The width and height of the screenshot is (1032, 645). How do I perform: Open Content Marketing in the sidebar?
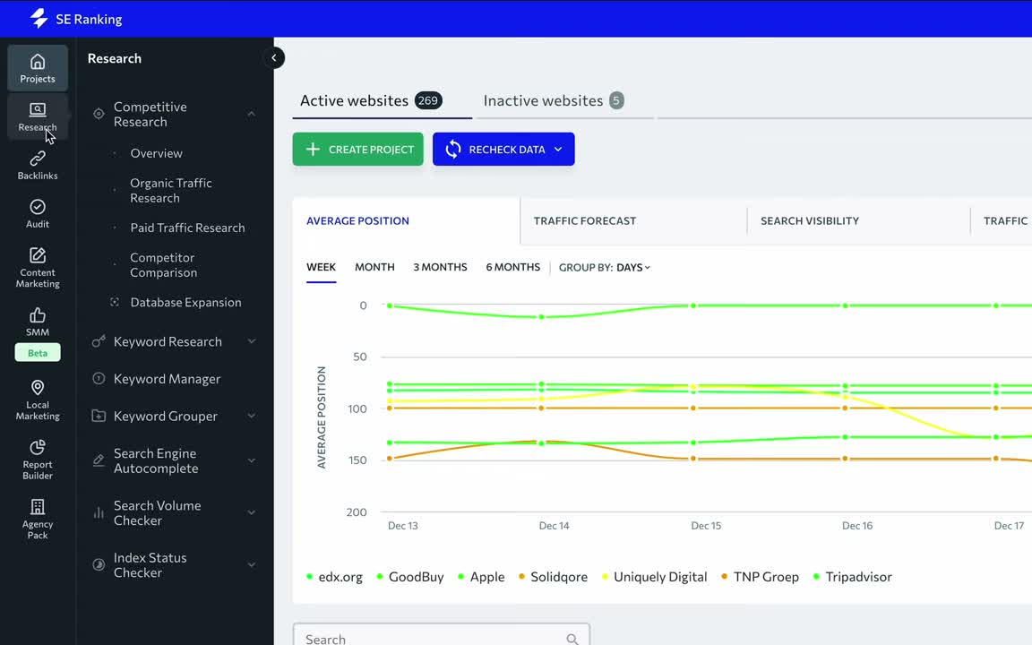[x=38, y=267]
